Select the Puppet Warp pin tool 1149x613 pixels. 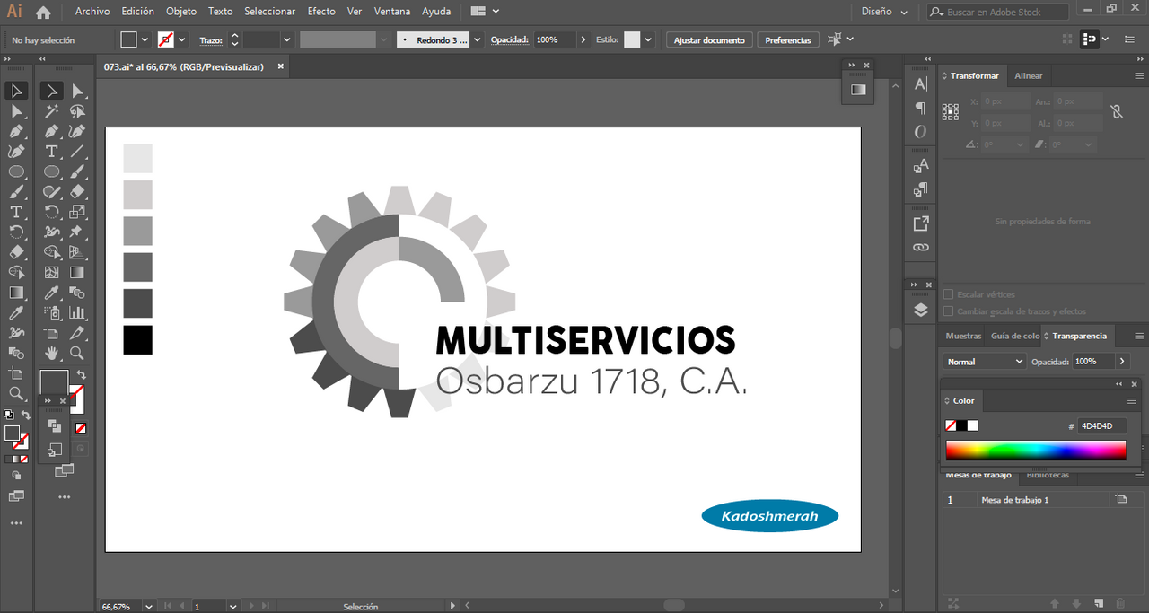pos(78,232)
